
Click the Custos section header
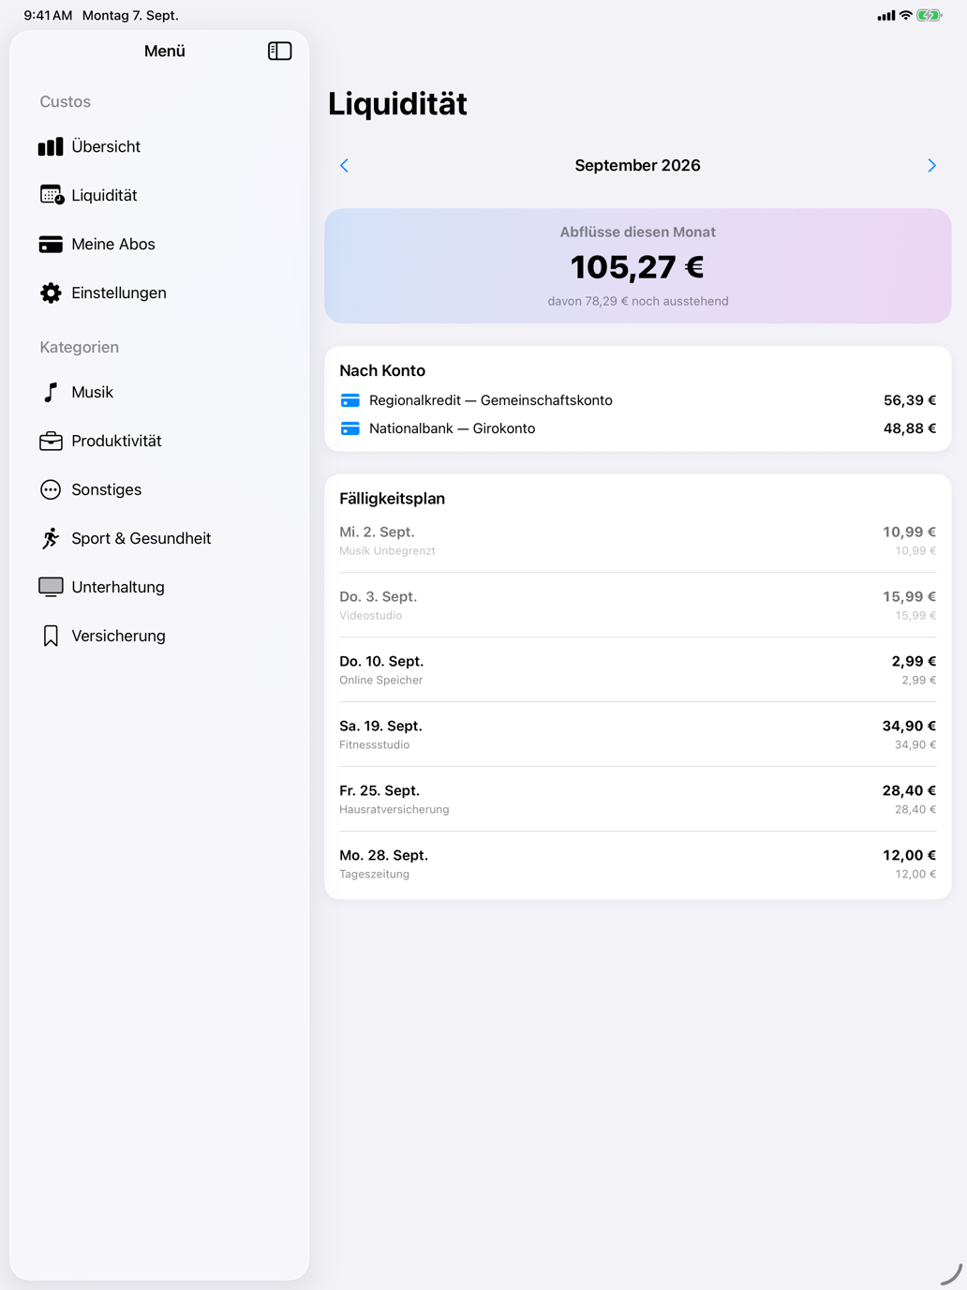pyautogui.click(x=66, y=101)
